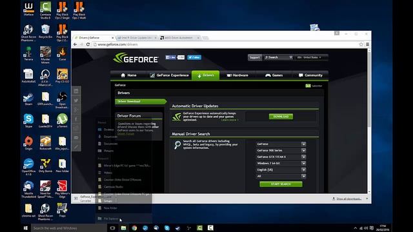Launch Play Mirror's Edge desktop shortcut

(63, 189)
